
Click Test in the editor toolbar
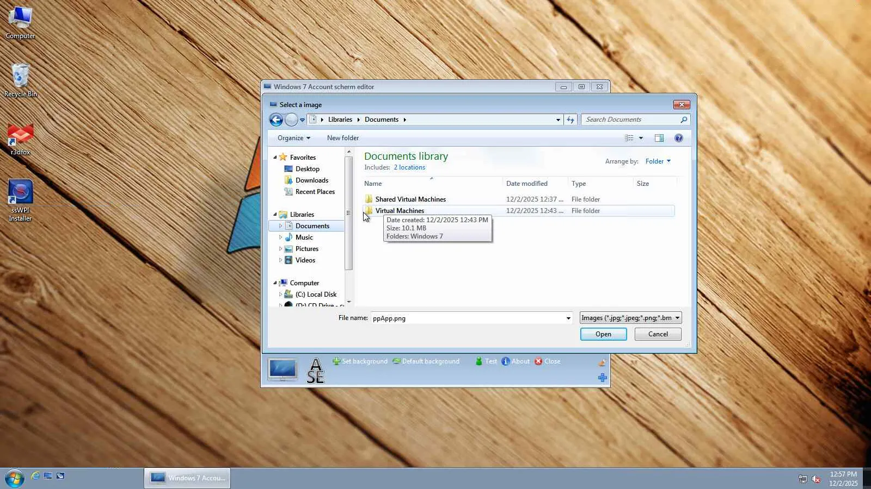(x=486, y=361)
